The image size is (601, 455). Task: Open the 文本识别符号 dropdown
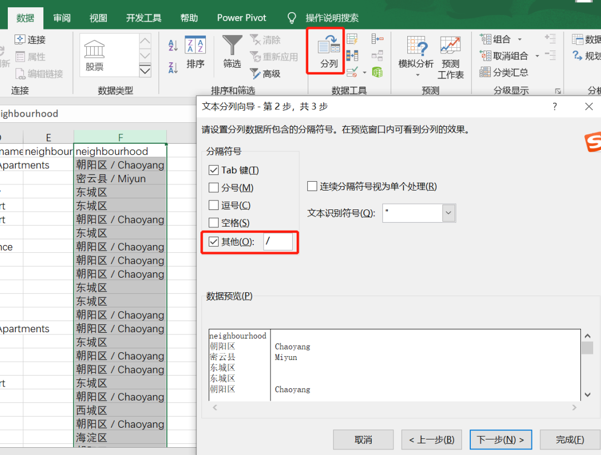449,213
